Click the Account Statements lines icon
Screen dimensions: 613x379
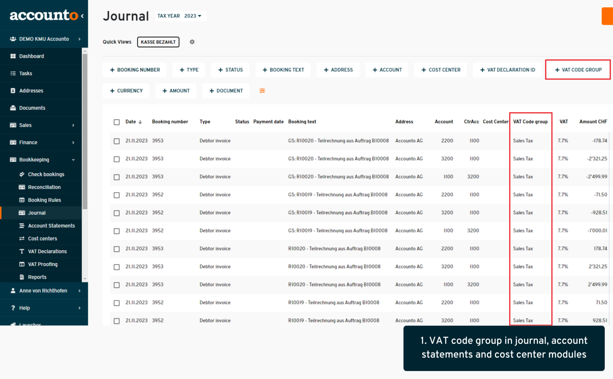click(22, 226)
